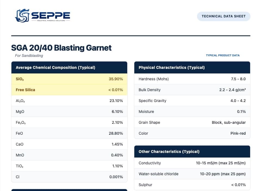Click the Grain Shape label
261x191 pixels.
[149, 122]
